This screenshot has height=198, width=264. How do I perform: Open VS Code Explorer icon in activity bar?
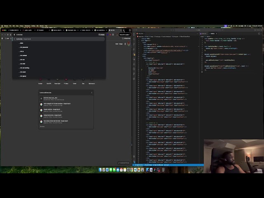tap(134, 34)
